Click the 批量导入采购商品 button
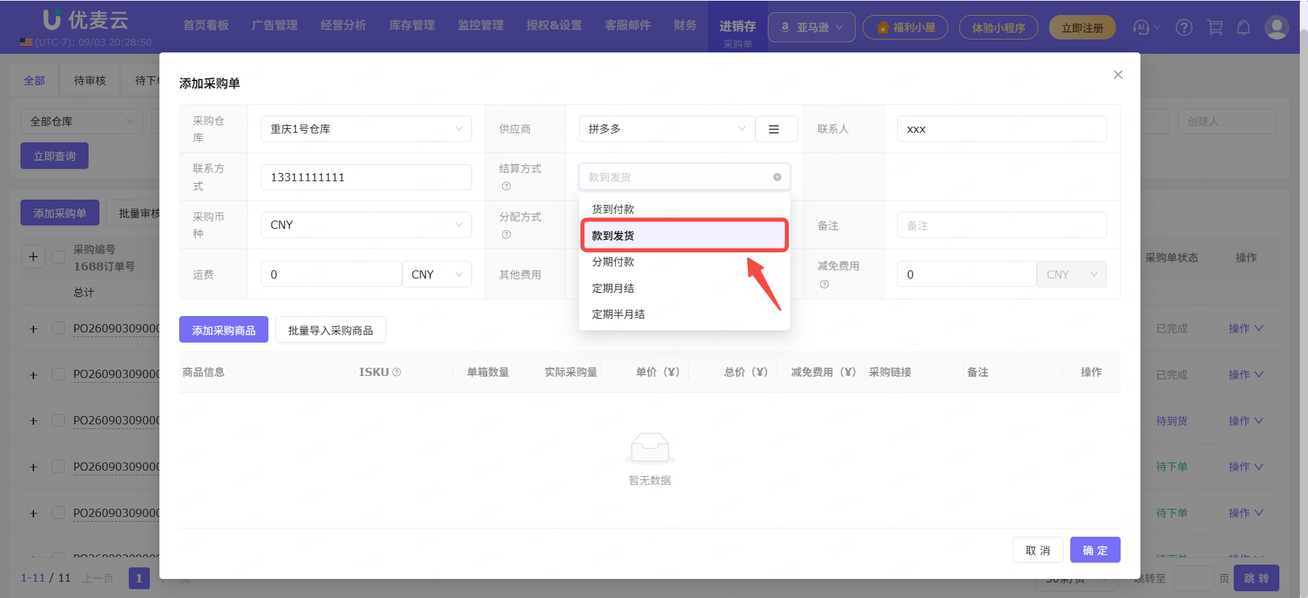The width and height of the screenshot is (1308, 598). click(x=330, y=330)
